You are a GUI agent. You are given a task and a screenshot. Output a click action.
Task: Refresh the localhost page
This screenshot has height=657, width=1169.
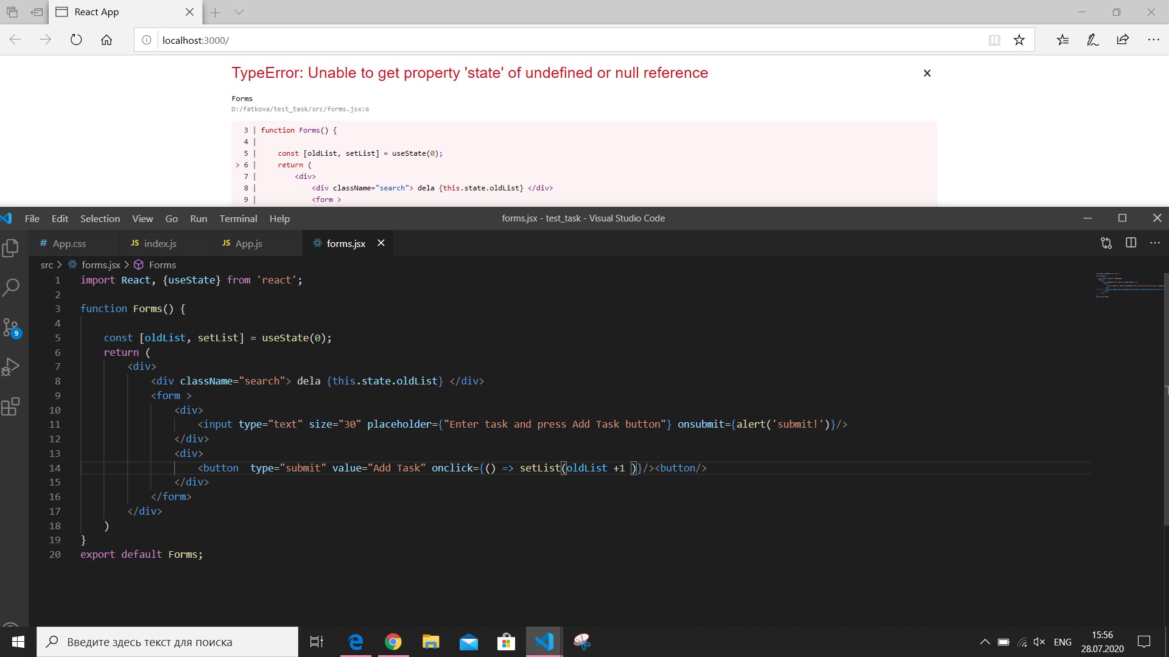[76, 40]
